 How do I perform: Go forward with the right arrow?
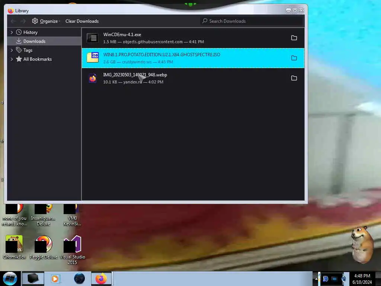tap(23, 21)
